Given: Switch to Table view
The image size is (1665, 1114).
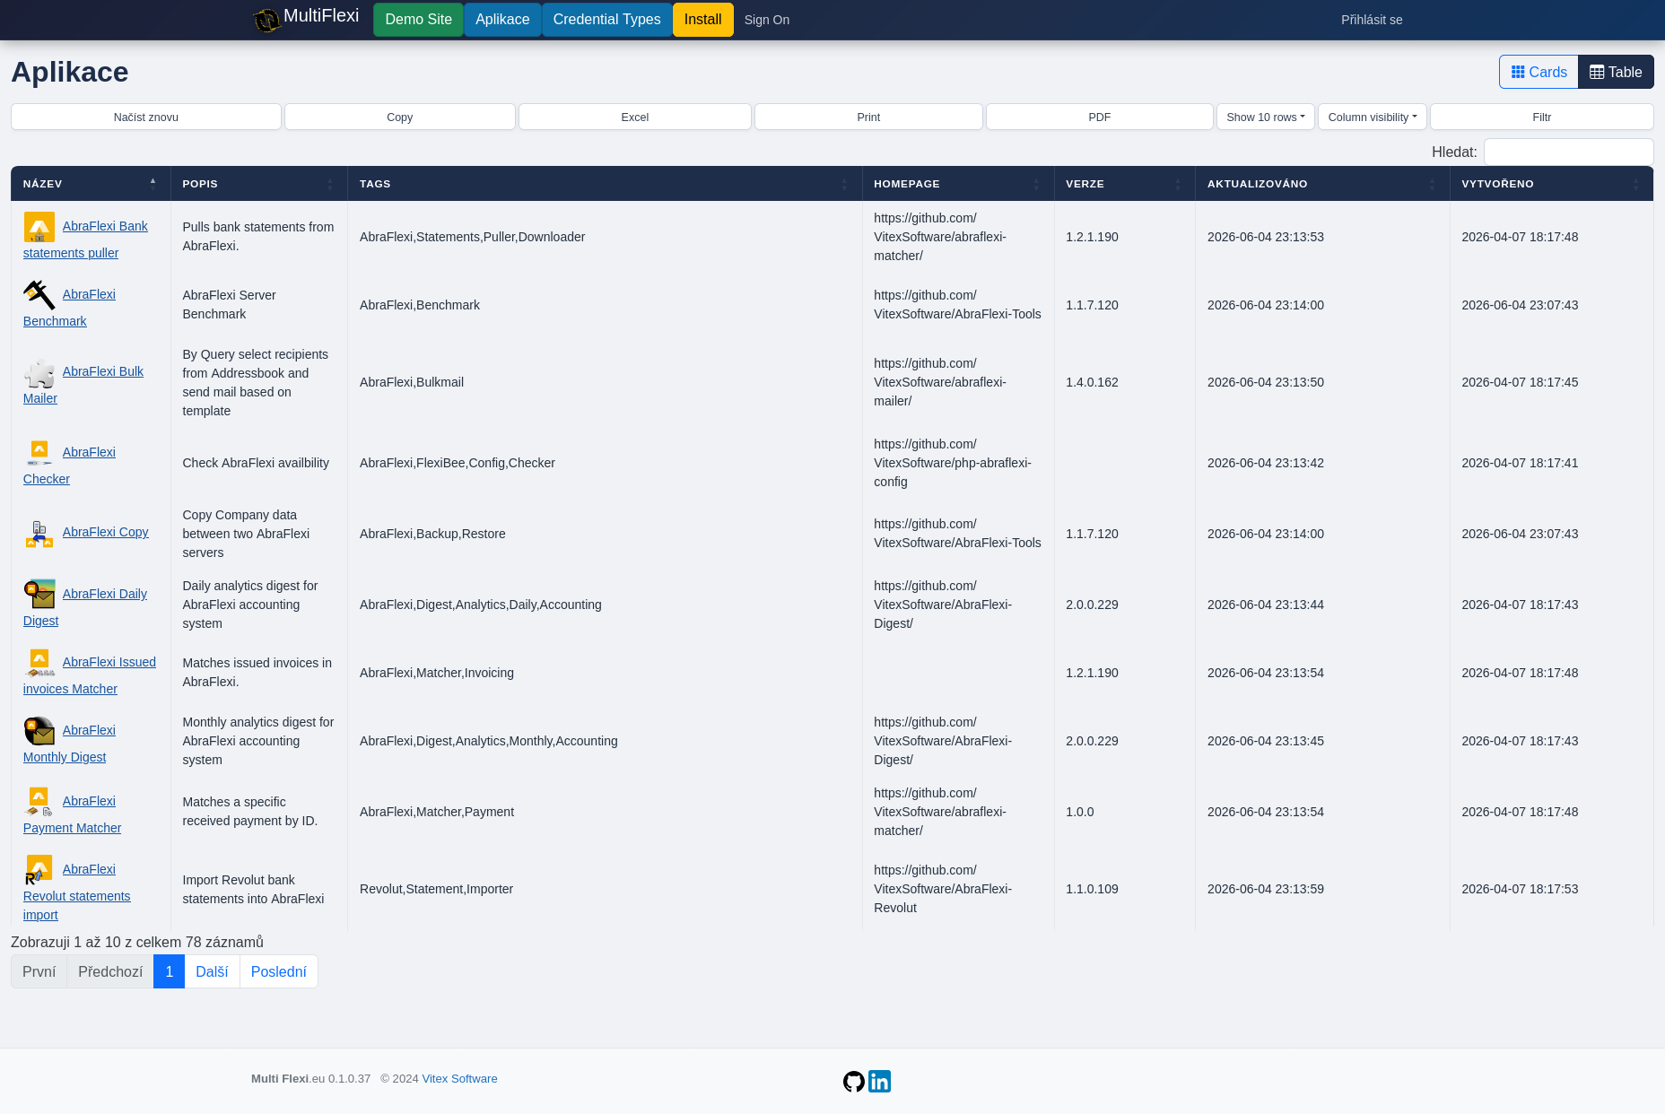Looking at the screenshot, I should click(x=1616, y=72).
